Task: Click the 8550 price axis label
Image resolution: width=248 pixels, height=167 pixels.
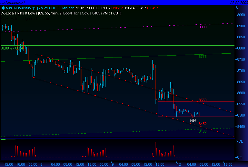Action: 240,104
